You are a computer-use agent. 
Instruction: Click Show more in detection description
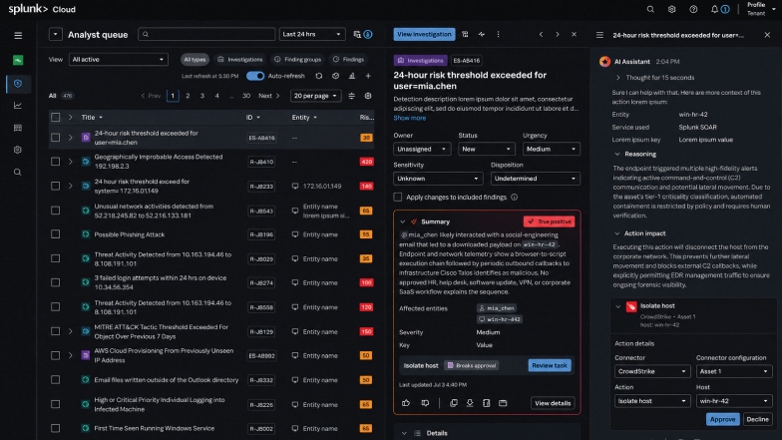pos(409,118)
